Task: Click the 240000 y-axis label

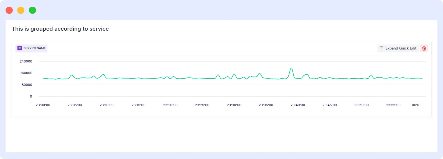Action: (x=26, y=61)
